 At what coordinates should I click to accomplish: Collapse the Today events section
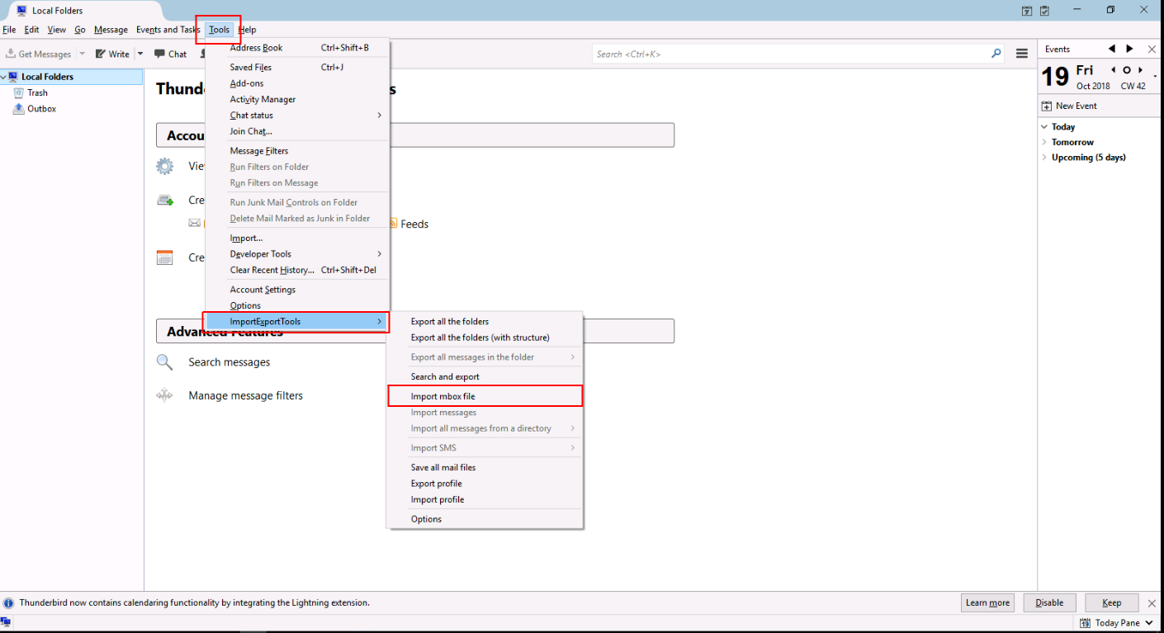[1044, 127]
